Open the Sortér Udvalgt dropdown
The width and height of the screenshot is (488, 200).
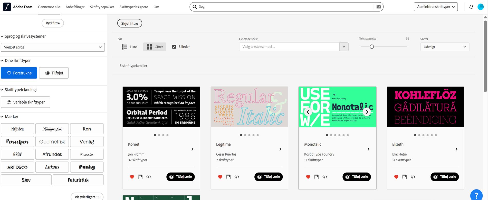[x=445, y=47]
